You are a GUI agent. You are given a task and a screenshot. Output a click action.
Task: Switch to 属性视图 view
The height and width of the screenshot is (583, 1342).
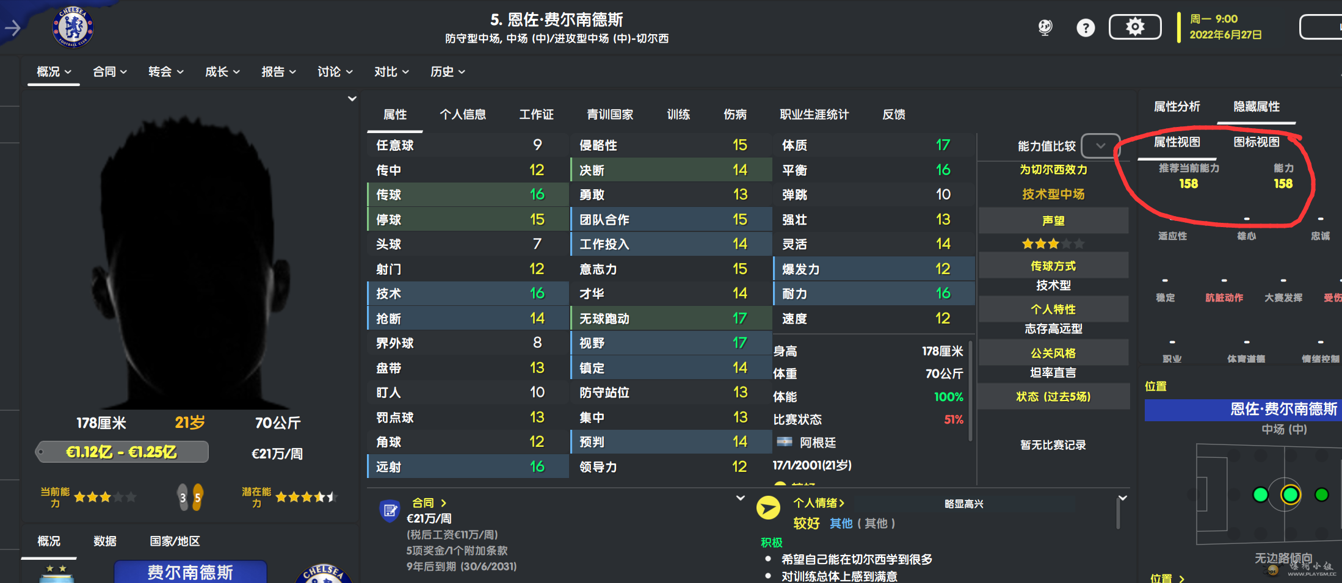[1177, 142]
